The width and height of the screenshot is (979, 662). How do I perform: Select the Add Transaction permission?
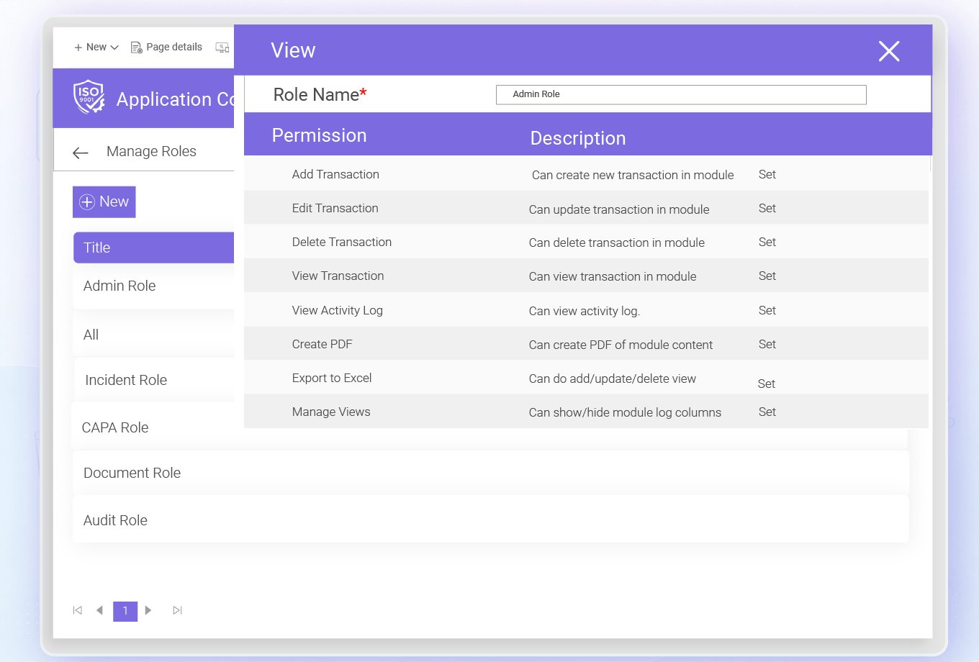pos(335,175)
